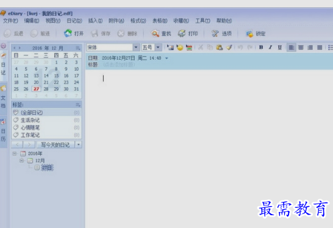Image resolution: width=333 pixels, height=228 pixels.
Task: Click the format painter brush icon
Action: [229, 48]
